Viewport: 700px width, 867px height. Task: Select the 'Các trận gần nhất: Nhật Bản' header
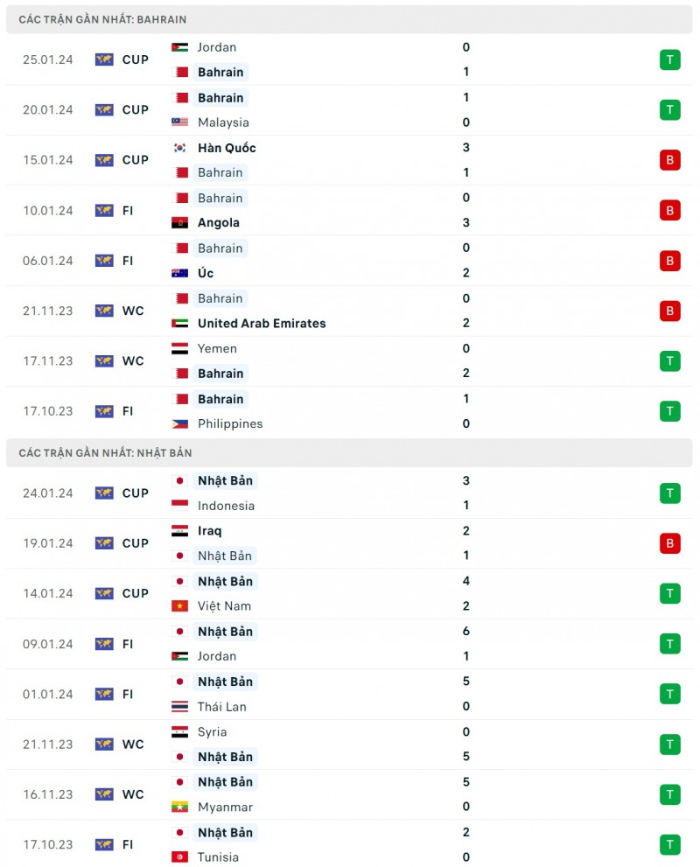(x=105, y=453)
